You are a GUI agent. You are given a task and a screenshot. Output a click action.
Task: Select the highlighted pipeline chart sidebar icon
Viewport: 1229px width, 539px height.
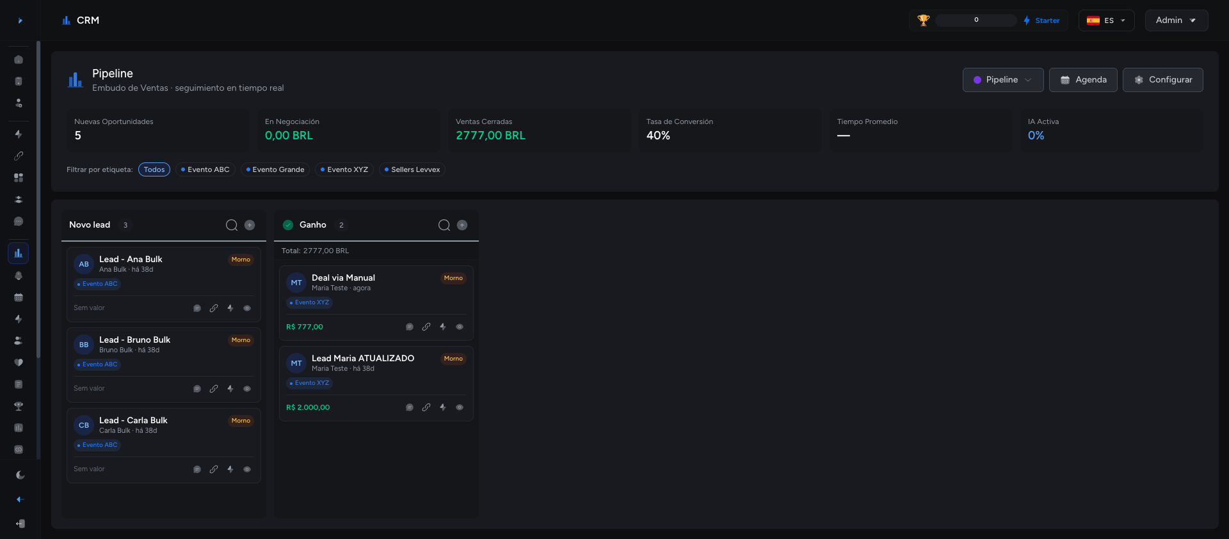pyautogui.click(x=19, y=253)
